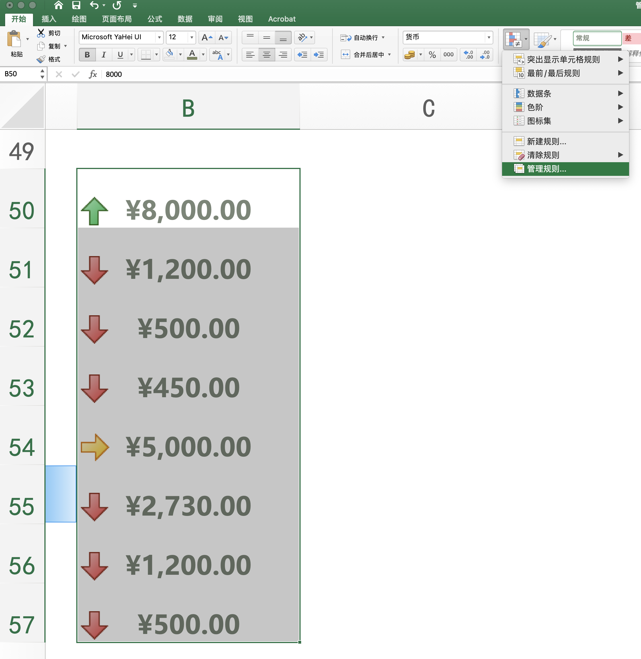The height and width of the screenshot is (659, 641).
Task: Pick a font color from the A swatch
Action: [x=192, y=55]
